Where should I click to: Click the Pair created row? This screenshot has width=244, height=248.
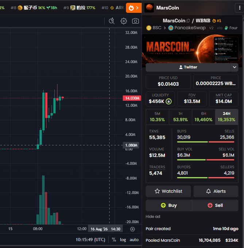192,229
